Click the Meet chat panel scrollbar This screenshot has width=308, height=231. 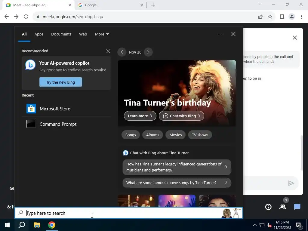[302, 153]
